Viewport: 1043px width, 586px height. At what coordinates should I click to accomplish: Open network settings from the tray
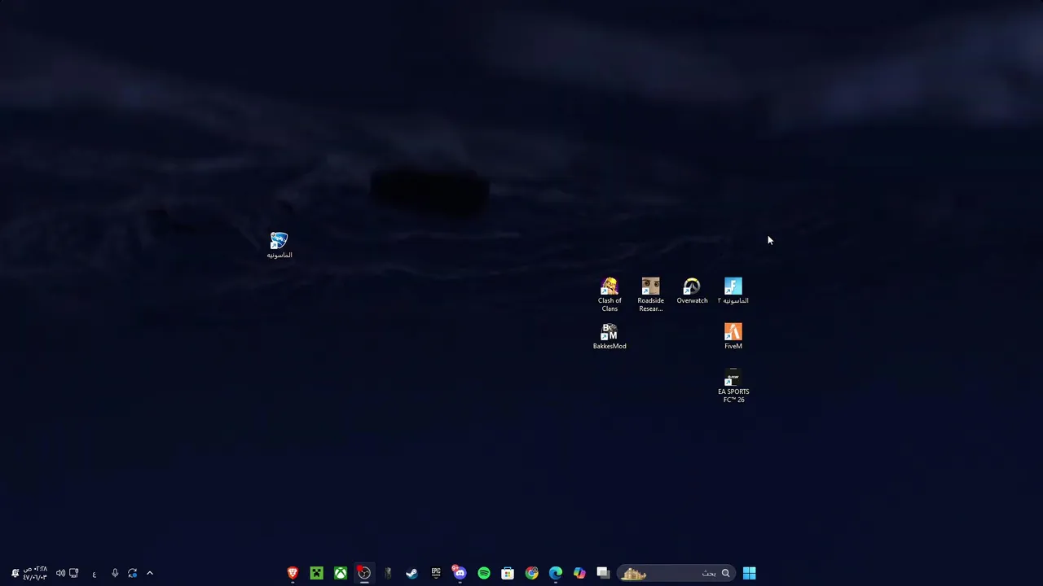(x=74, y=573)
